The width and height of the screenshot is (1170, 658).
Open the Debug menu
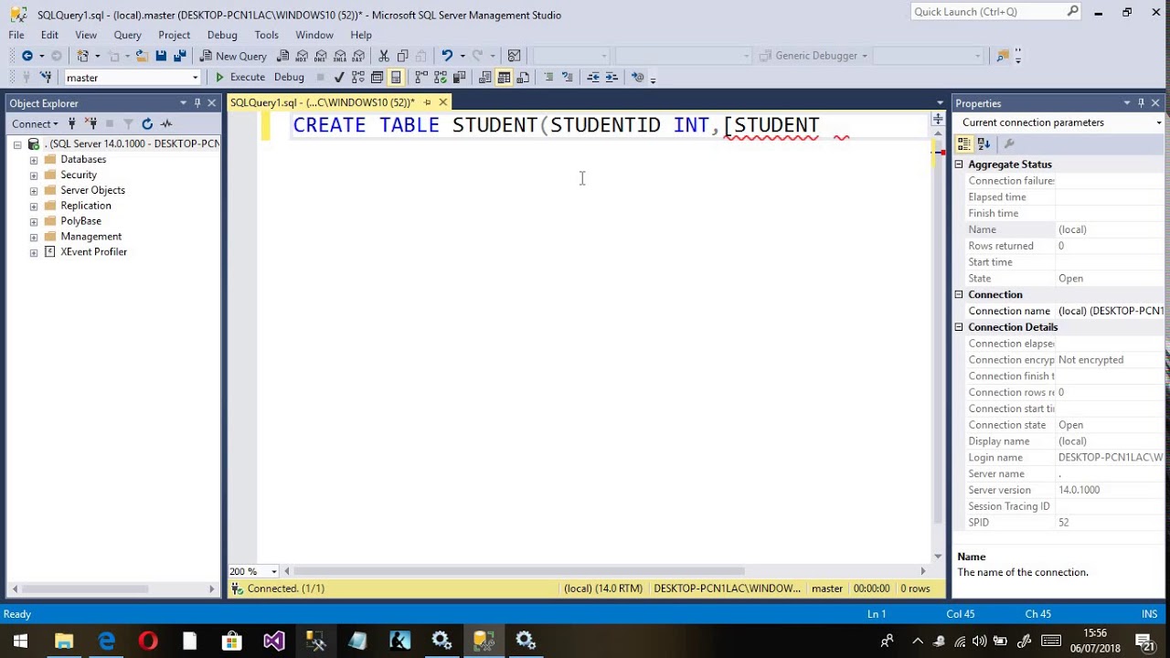tap(222, 35)
